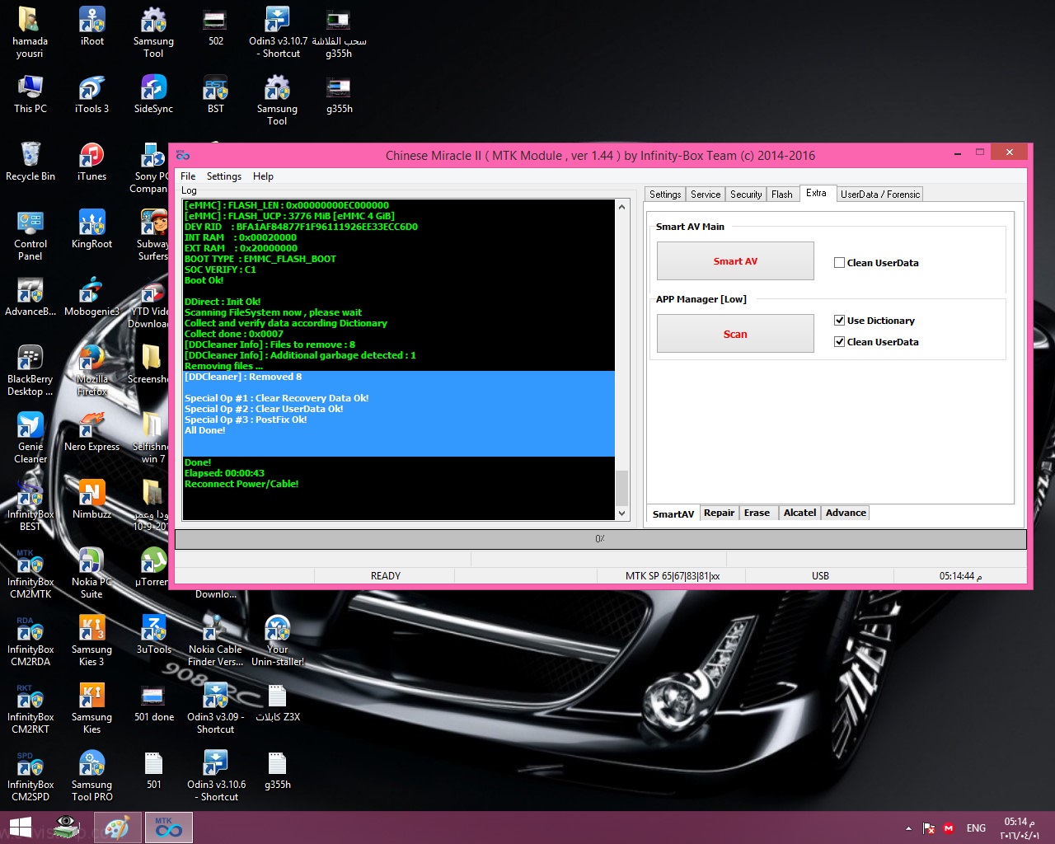Screen dimensions: 1055x844
Task: Open the taskbar clock and date
Action: (1020, 828)
